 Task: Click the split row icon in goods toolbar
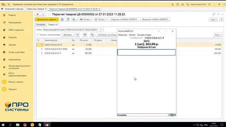point(92,35)
